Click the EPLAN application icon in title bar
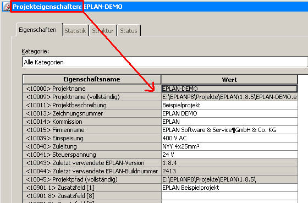Image resolution: width=308 pixels, height=203 pixels. point(6,7)
